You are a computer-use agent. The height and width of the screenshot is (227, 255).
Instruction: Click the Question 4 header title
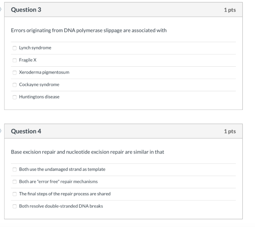tap(26, 131)
